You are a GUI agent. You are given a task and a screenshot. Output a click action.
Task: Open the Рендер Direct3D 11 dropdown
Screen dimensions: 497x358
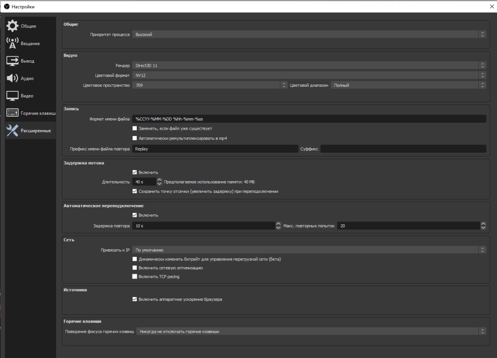(309, 66)
